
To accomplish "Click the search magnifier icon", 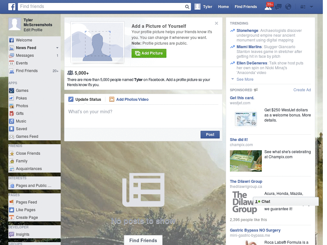I will pos(187,7).
